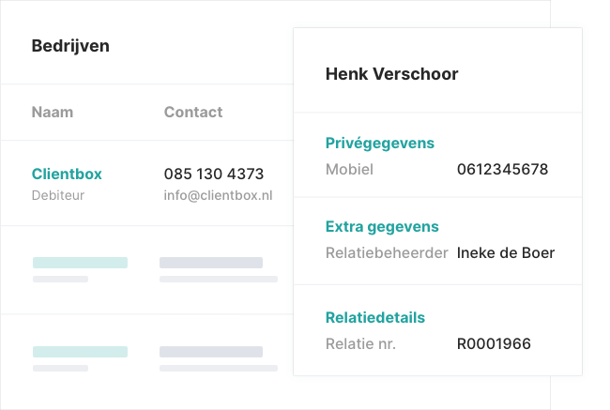Select the Debiteur label under Clientbox
The height and width of the screenshot is (410, 610).
tap(57, 196)
